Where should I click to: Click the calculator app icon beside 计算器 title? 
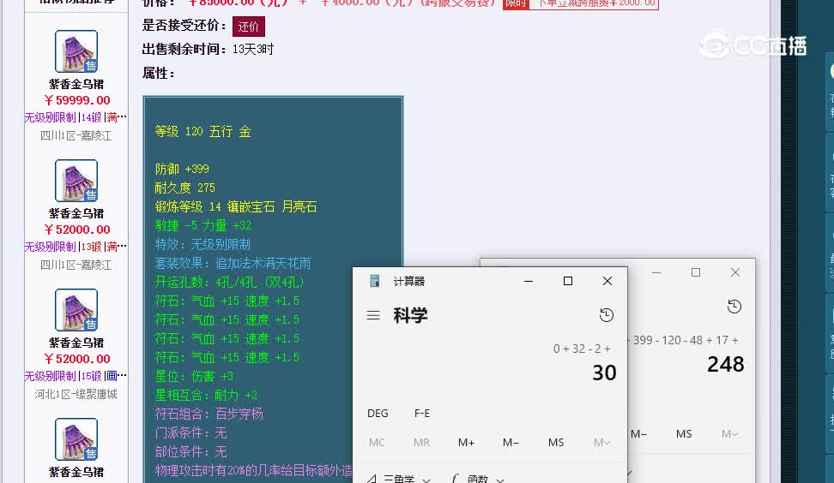click(x=374, y=281)
